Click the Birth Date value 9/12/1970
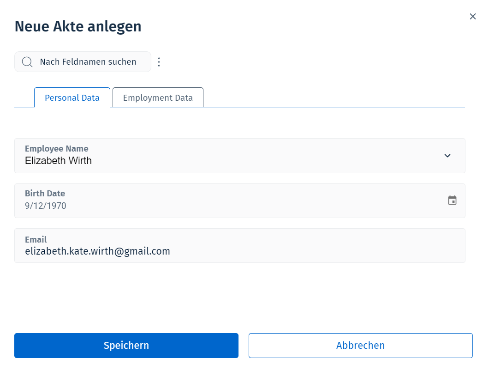 tap(46, 206)
